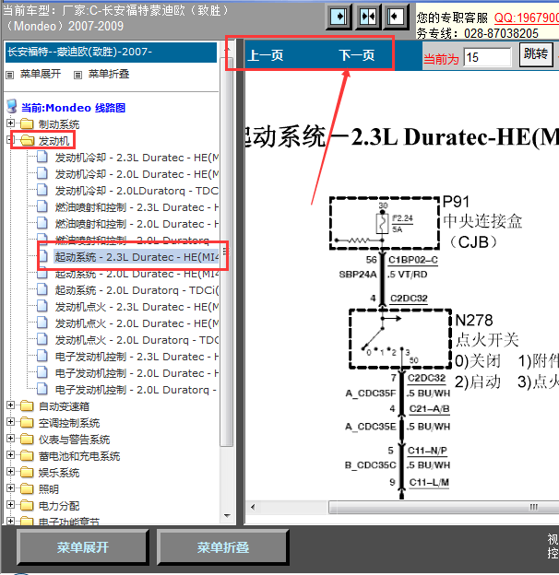Click the current page number field
The width and height of the screenshot is (559, 575).
point(487,57)
